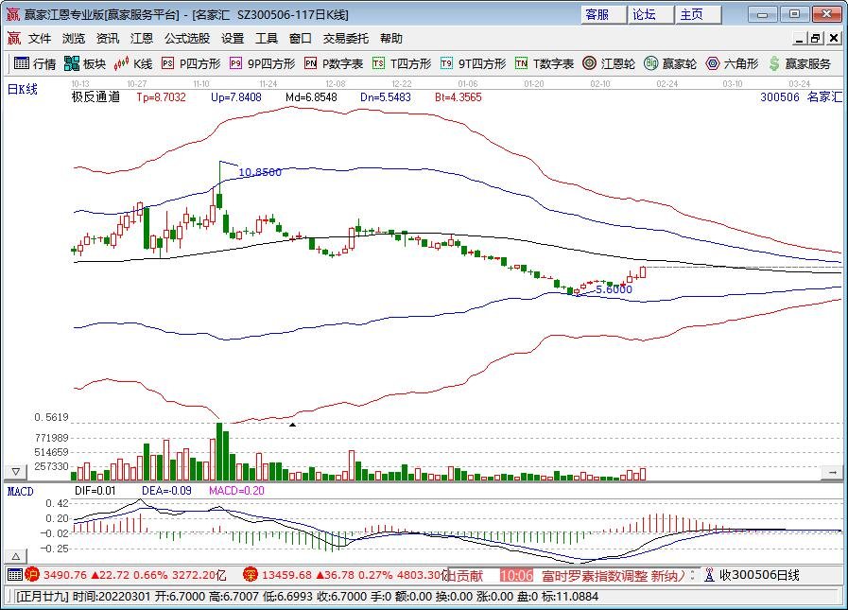Click the tower icon beside 收300506日线
Viewport: 848px width, 610px height.
pyautogui.click(x=709, y=575)
